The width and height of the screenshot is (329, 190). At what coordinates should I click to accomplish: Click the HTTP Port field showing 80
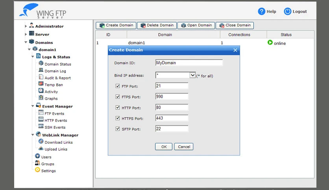pyautogui.click(x=172, y=107)
